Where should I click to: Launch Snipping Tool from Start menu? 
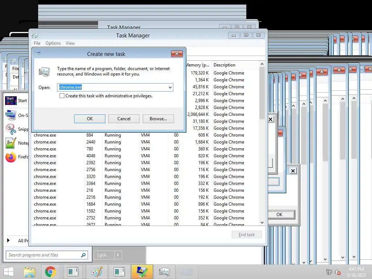[x=11, y=129]
